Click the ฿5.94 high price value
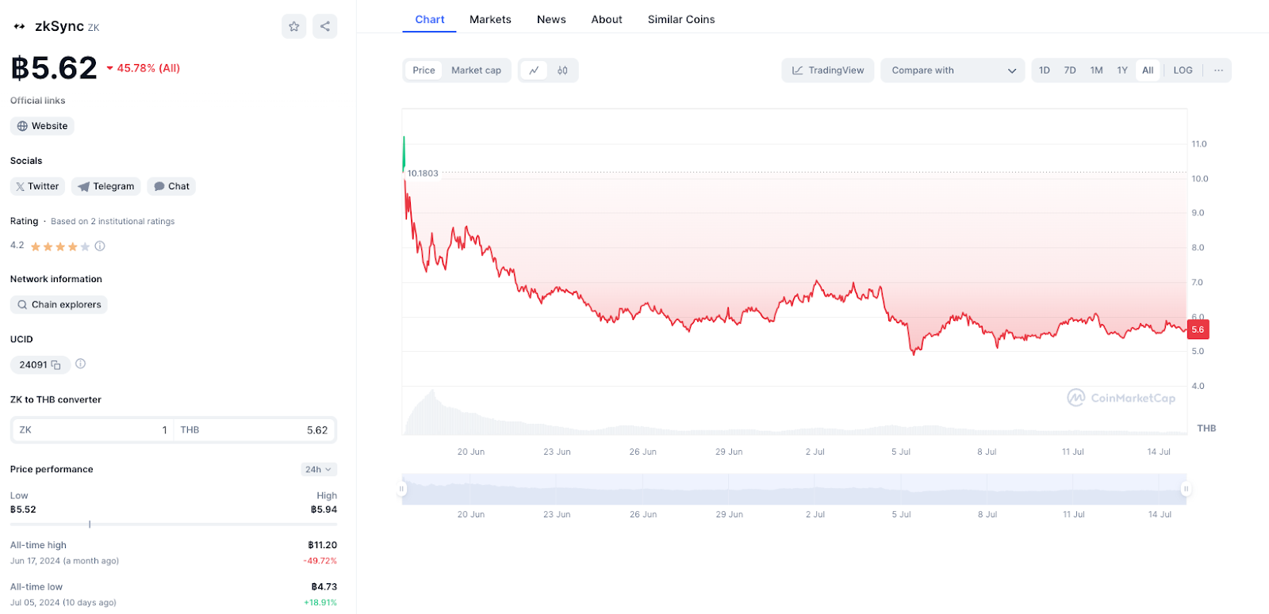This screenshot has height=614, width=1269. pos(324,509)
